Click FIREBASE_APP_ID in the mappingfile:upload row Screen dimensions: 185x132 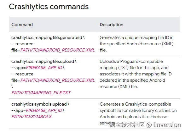(x=44, y=68)
